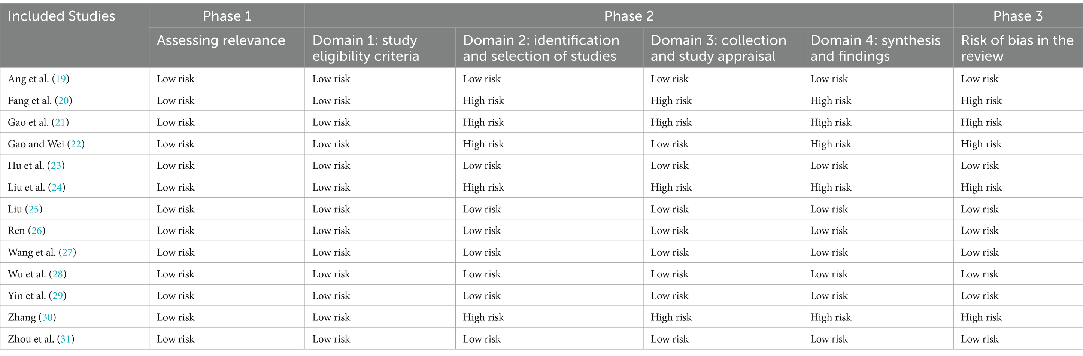Open citation 27 for Wang et al.
Image resolution: width=1083 pixels, height=356 pixels.
[x=68, y=253]
